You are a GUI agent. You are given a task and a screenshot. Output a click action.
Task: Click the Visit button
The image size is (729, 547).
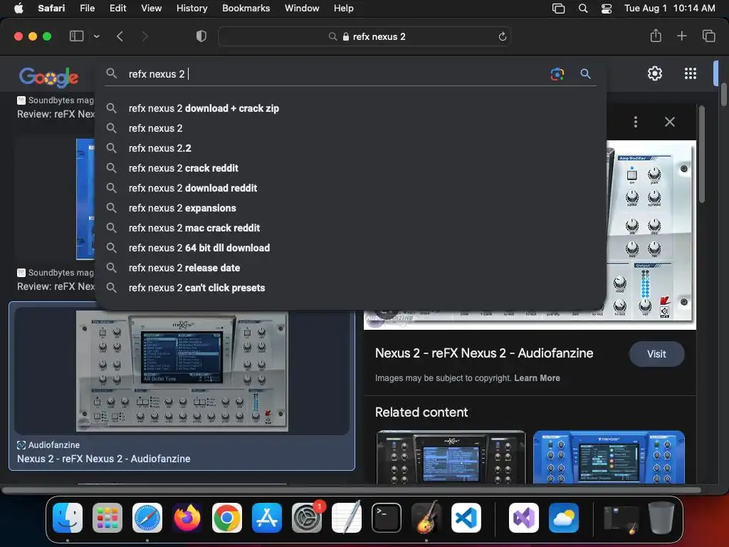[x=656, y=354]
